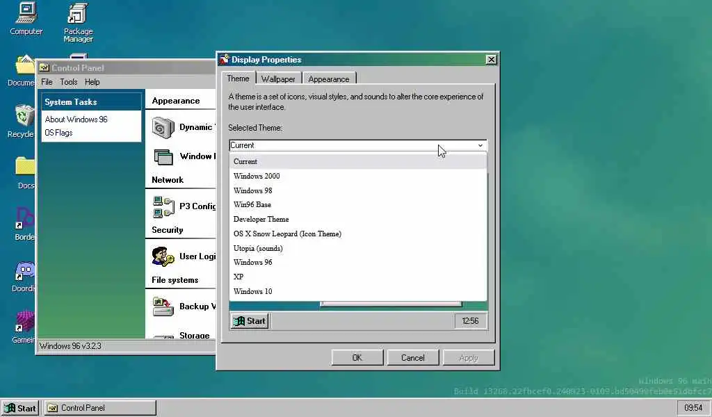The height and width of the screenshot is (417, 712).
Task: Click the Security section heading in Control Panel
Action: point(168,230)
